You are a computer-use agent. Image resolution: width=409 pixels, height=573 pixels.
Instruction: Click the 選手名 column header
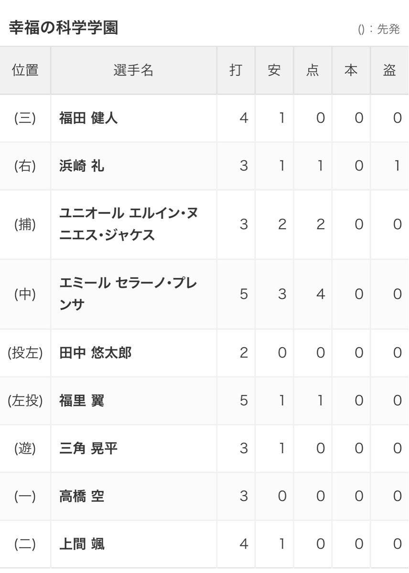[x=133, y=70]
